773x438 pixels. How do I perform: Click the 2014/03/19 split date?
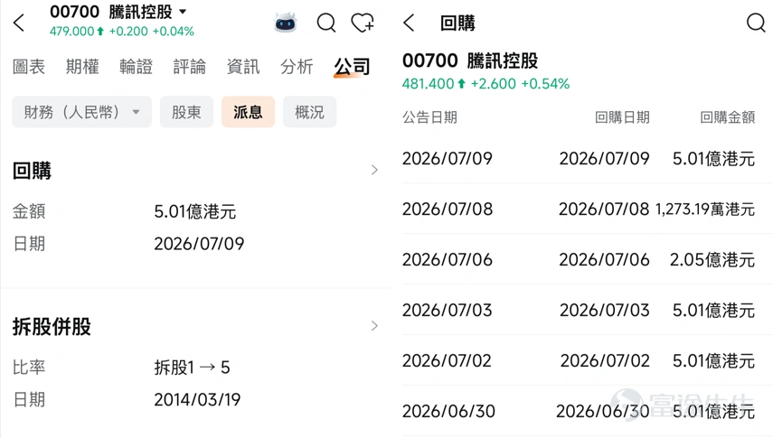point(197,399)
